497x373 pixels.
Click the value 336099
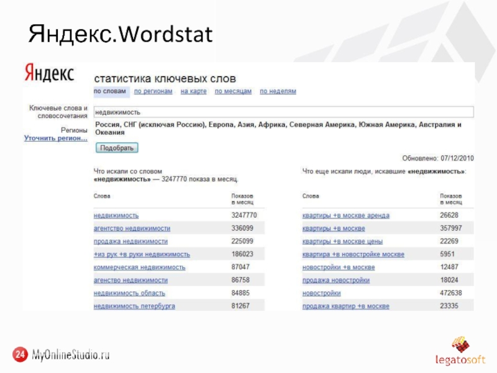click(x=242, y=228)
